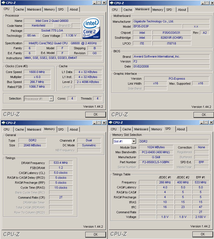The width and height of the screenshot is (214, 239).
Task: Click OK in the Memory window
Action: [96, 234]
